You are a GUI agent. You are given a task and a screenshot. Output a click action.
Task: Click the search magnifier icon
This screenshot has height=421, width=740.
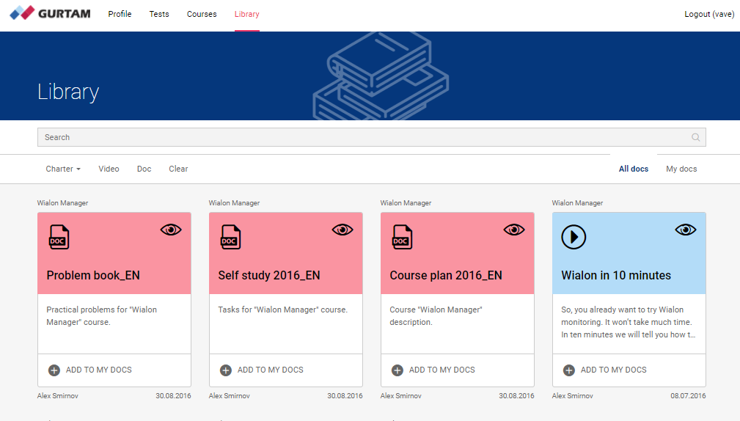[x=695, y=137]
